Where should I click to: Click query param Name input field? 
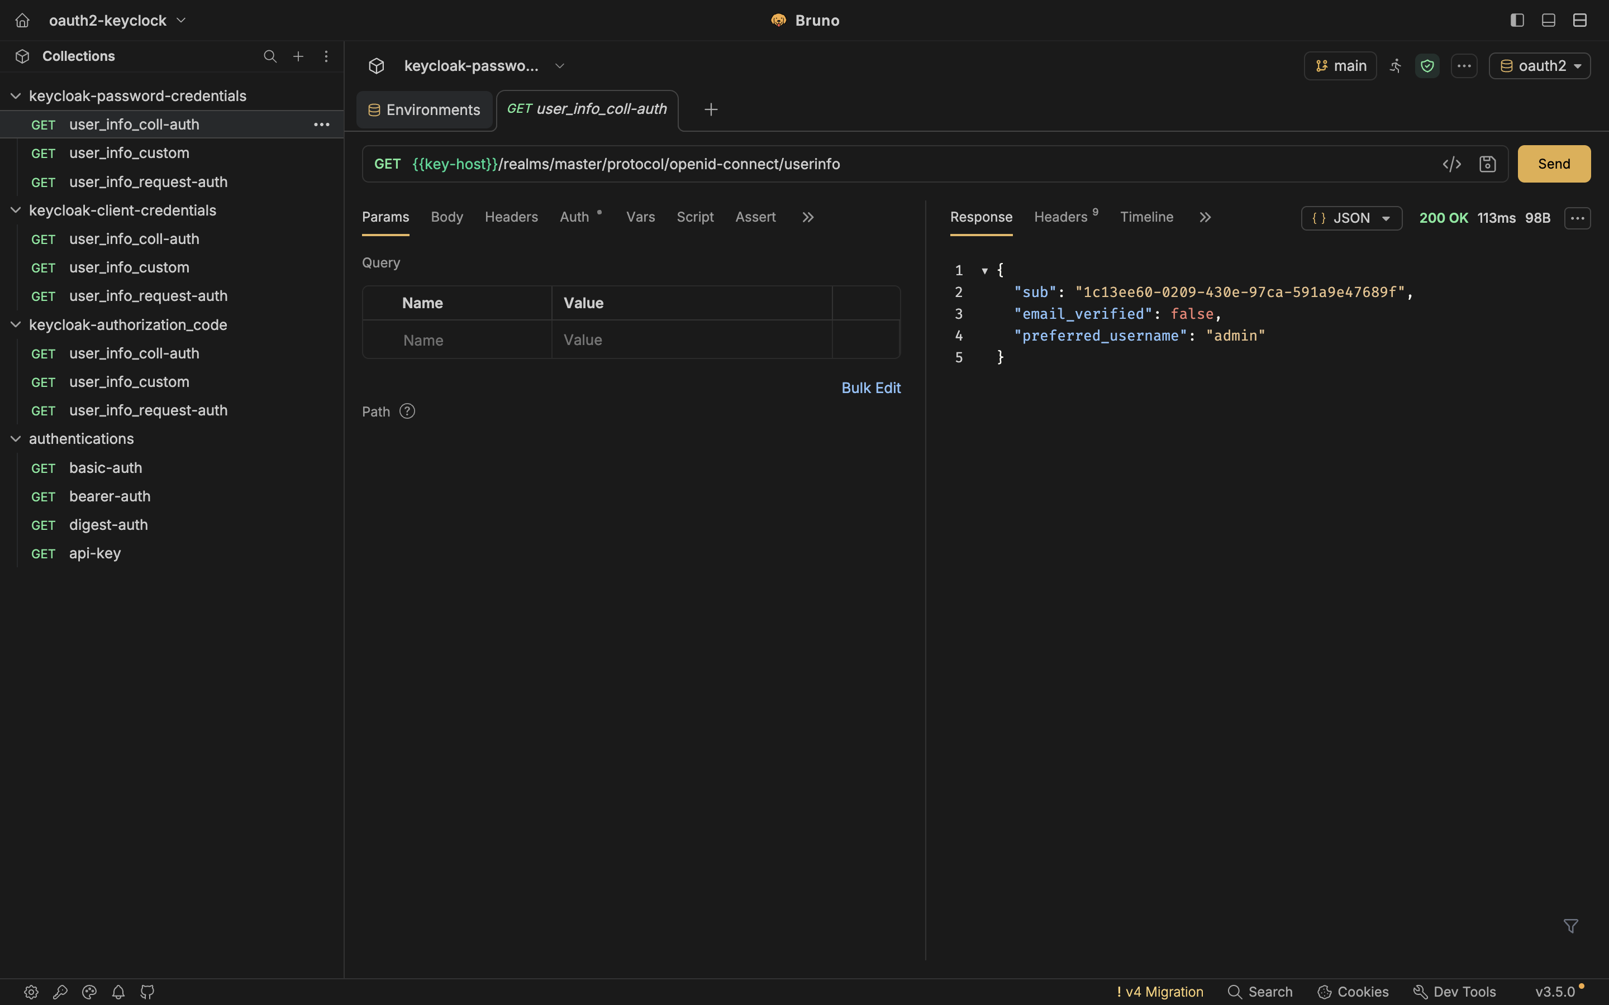pyautogui.click(x=457, y=339)
